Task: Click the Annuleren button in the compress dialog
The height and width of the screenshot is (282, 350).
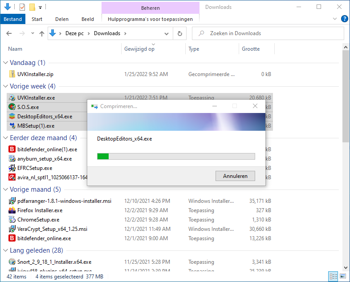Action: coord(235,176)
